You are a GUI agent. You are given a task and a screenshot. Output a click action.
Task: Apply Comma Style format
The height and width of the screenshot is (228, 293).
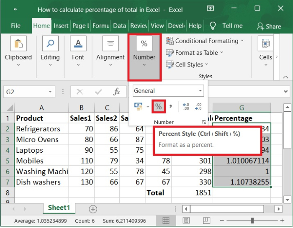point(170,106)
